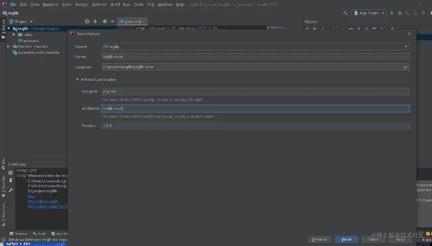Open the Refactor menu
This screenshot has width=432, height=246.
click(99, 5)
